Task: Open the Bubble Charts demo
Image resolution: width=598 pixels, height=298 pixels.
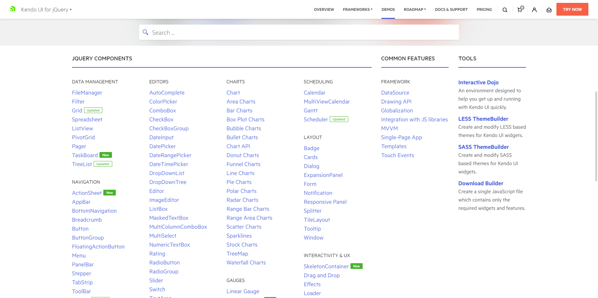Action: click(244, 128)
